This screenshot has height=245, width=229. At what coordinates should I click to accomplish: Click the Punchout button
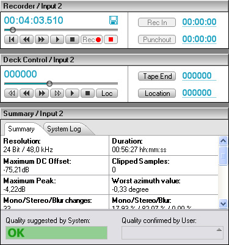point(157,40)
